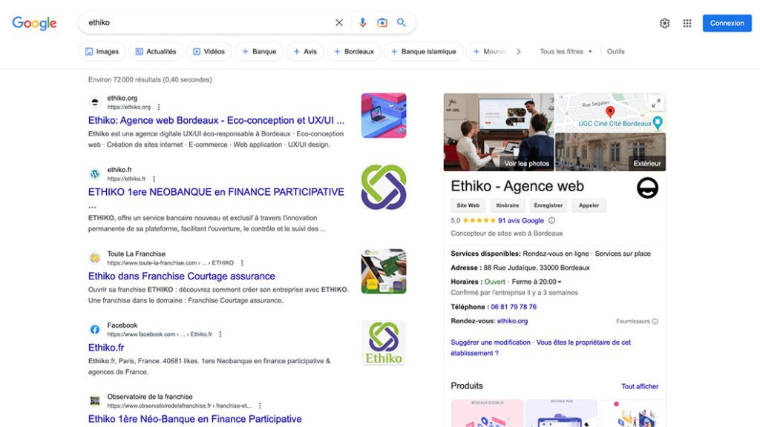Click three-dot menu next to ethiko.org
760x427 pixels.
click(x=159, y=107)
